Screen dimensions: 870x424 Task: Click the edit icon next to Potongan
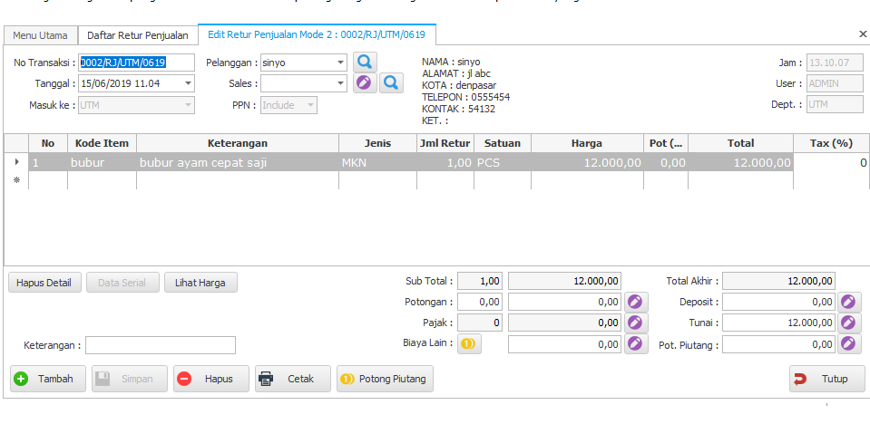point(636,302)
